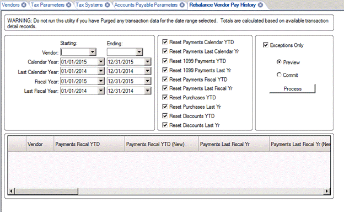The width and height of the screenshot is (344, 212).
Task: Close the Accounts Payable Parameters tab
Action: [182, 5]
